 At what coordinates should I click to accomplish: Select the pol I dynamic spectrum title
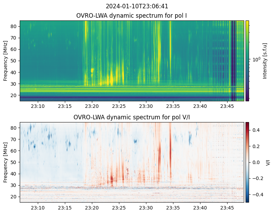[131, 16]
